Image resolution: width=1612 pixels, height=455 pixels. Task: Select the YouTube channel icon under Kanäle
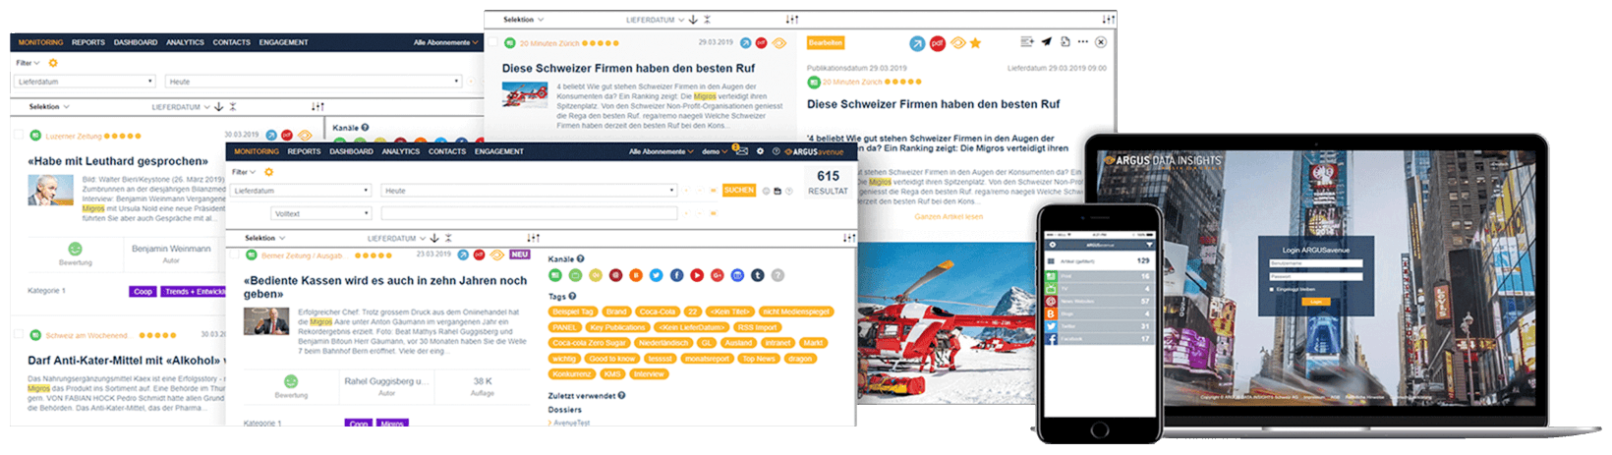(x=697, y=276)
